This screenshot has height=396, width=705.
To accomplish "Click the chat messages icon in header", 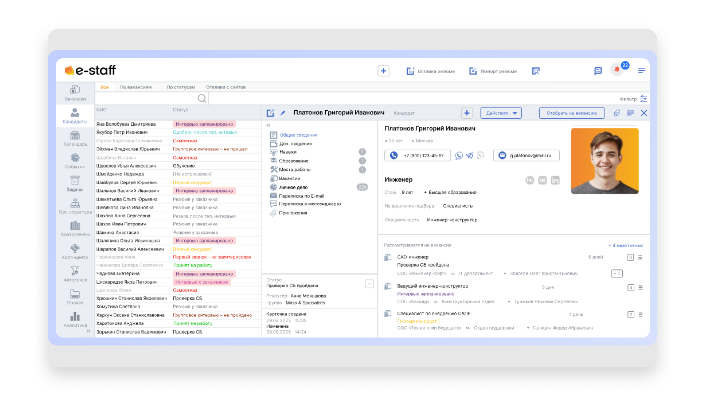I will pos(598,71).
